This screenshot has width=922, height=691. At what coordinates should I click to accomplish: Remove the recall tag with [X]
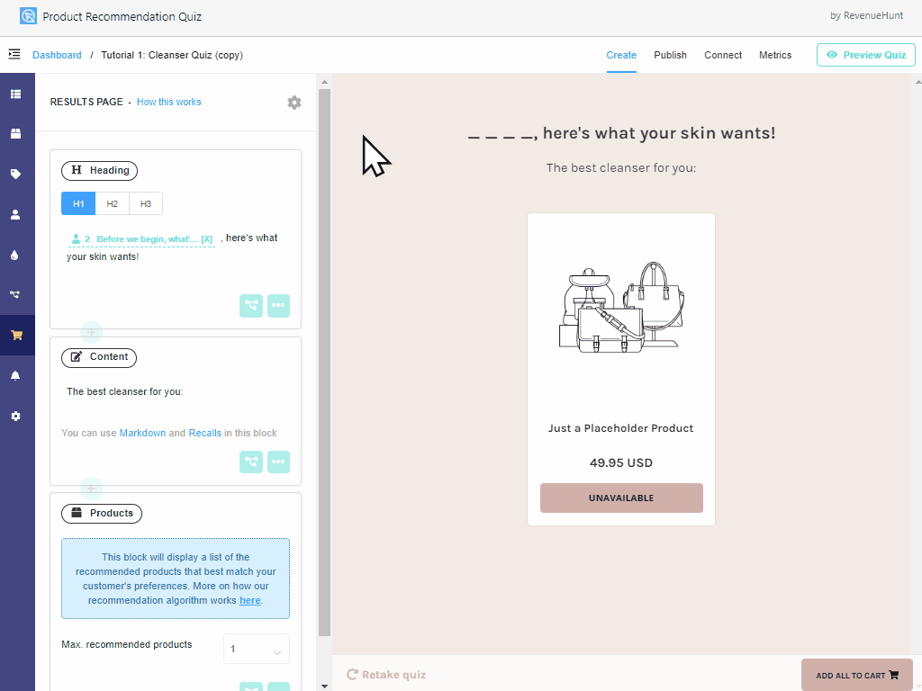tap(206, 239)
